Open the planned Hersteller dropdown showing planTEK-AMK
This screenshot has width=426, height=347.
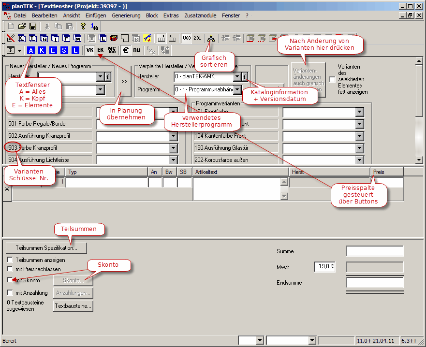pos(236,77)
